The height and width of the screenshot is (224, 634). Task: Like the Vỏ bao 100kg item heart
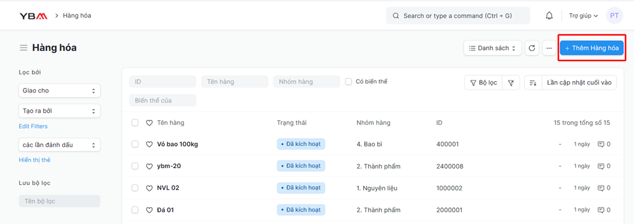coord(149,144)
